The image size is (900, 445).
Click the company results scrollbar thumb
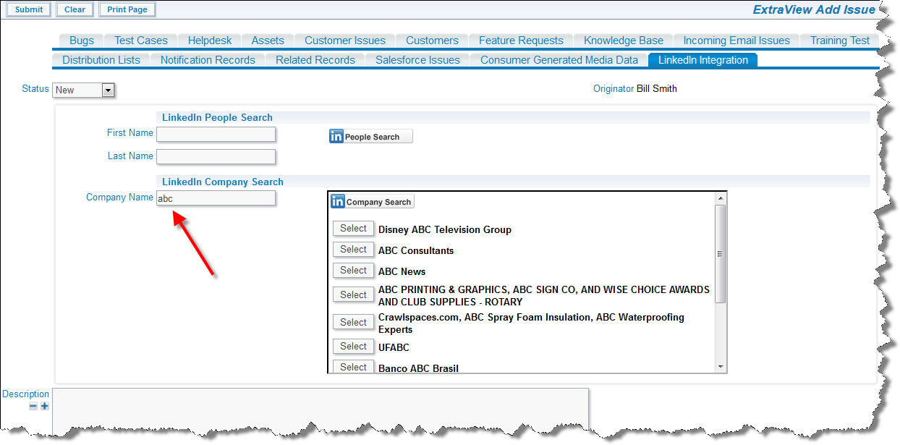pyautogui.click(x=720, y=254)
